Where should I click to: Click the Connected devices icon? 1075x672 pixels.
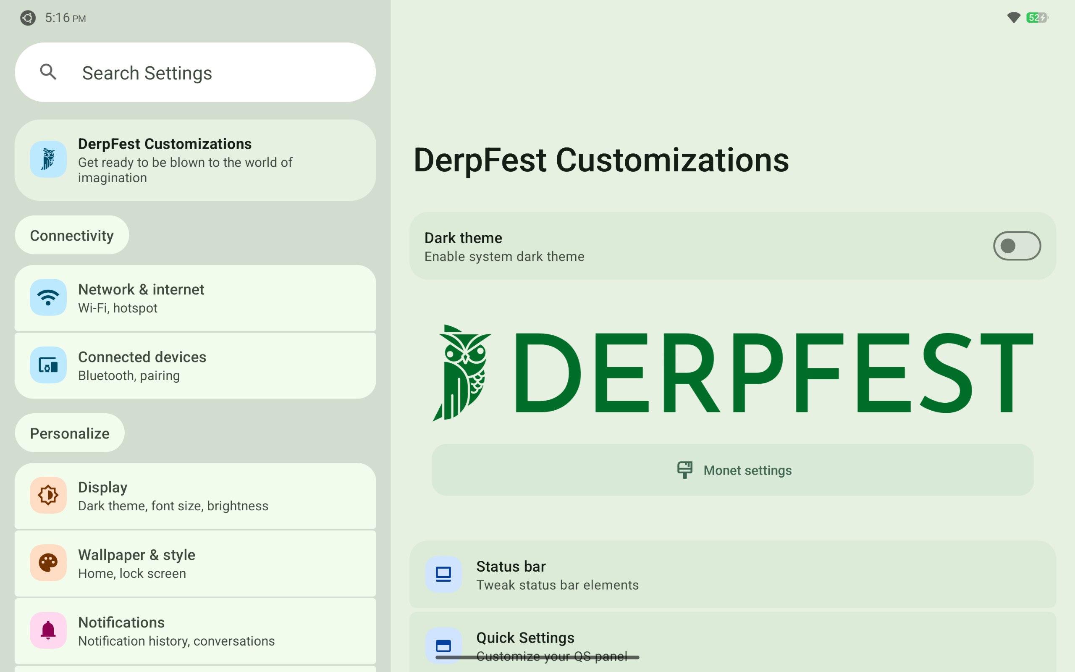[48, 365]
